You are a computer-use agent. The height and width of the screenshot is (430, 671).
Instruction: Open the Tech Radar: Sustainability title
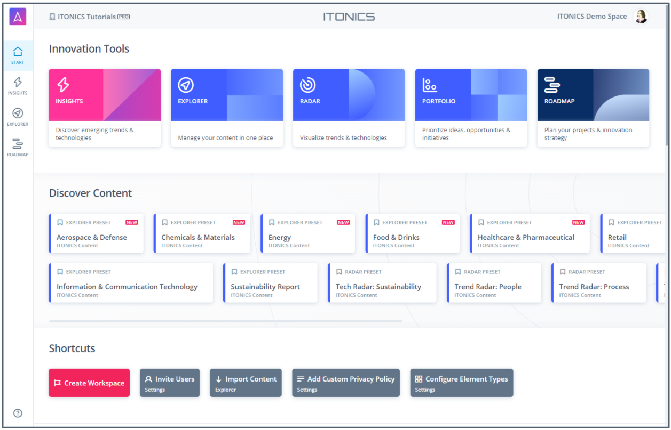(378, 287)
